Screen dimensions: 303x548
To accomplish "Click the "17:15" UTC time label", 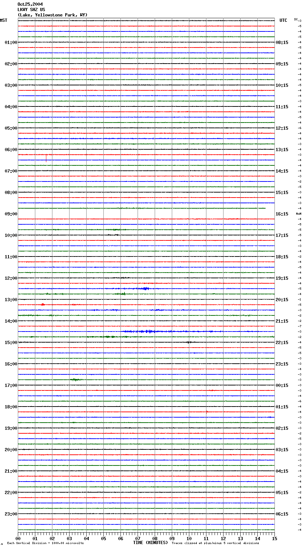I will click(x=282, y=235).
